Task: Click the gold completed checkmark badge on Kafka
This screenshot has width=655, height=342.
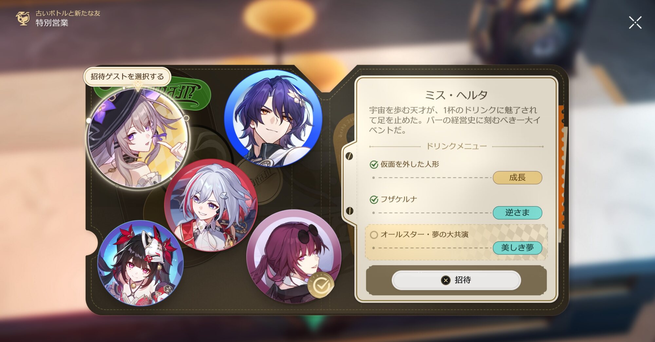Action: click(x=321, y=285)
